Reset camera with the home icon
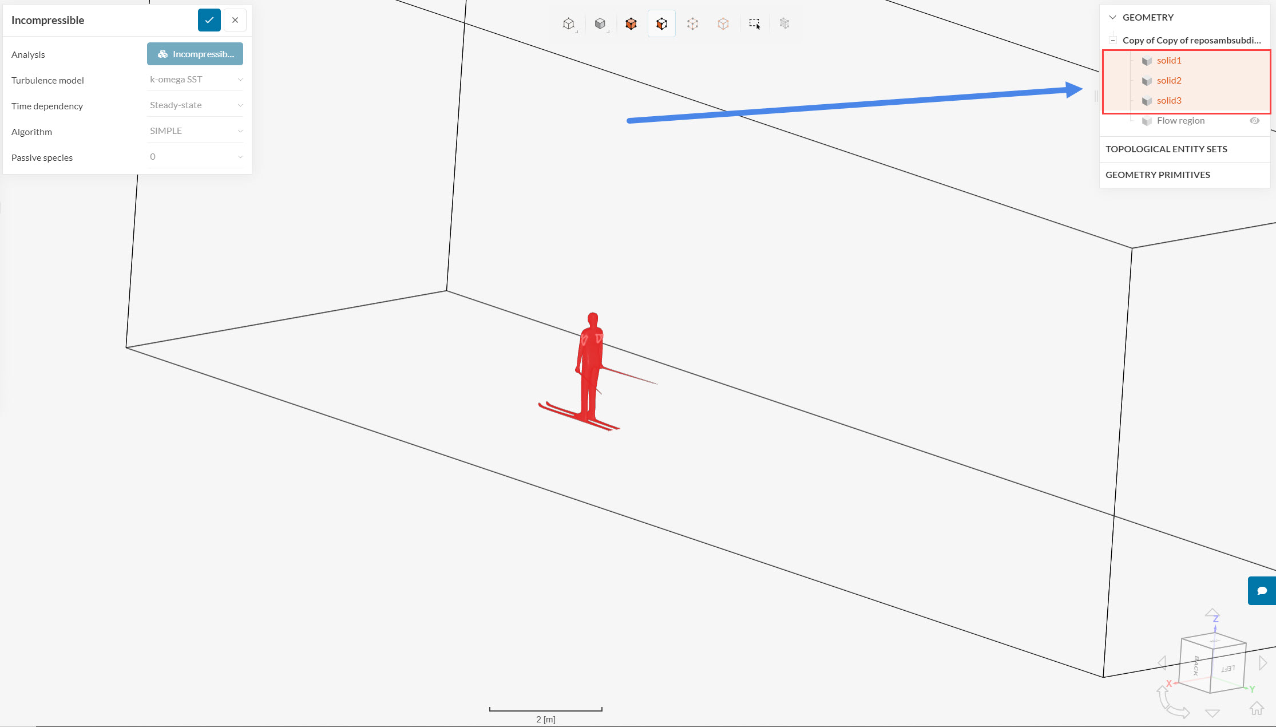The width and height of the screenshot is (1276, 727). pyautogui.click(x=1257, y=709)
